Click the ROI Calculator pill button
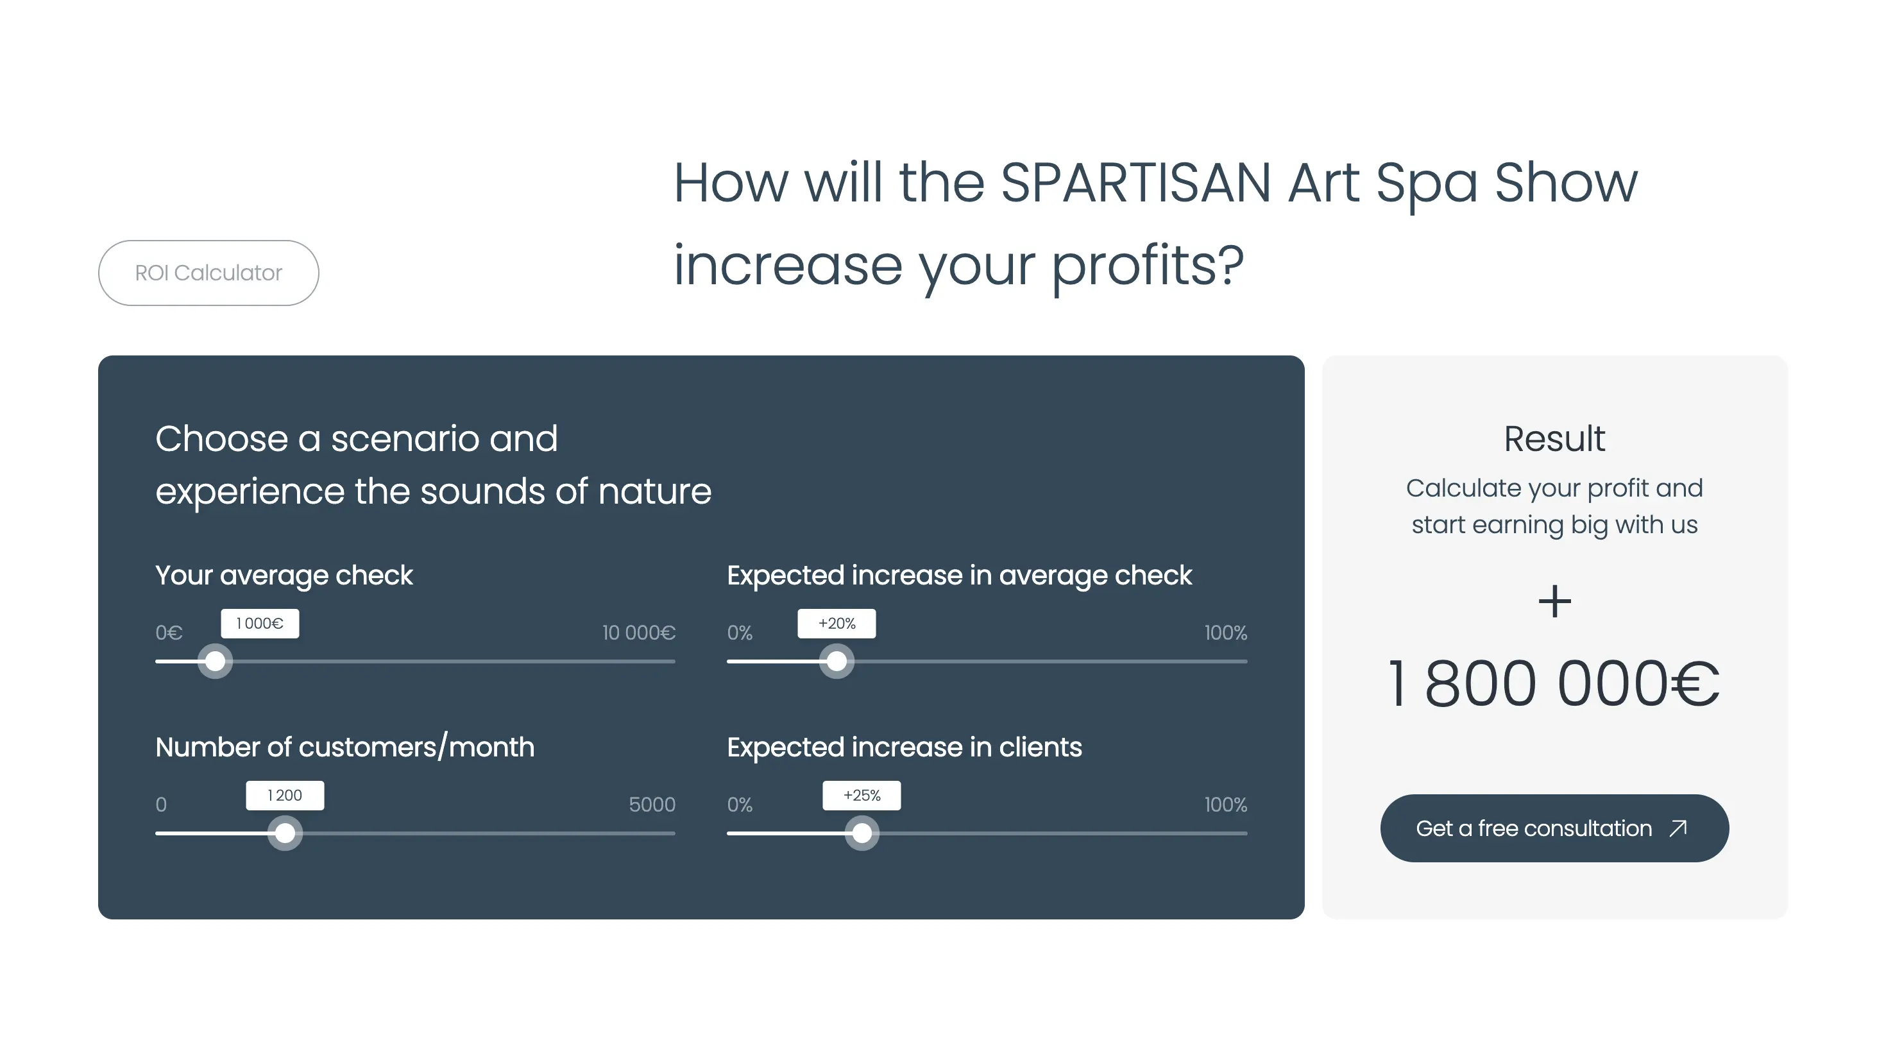This screenshot has width=1886, height=1058. (x=208, y=273)
